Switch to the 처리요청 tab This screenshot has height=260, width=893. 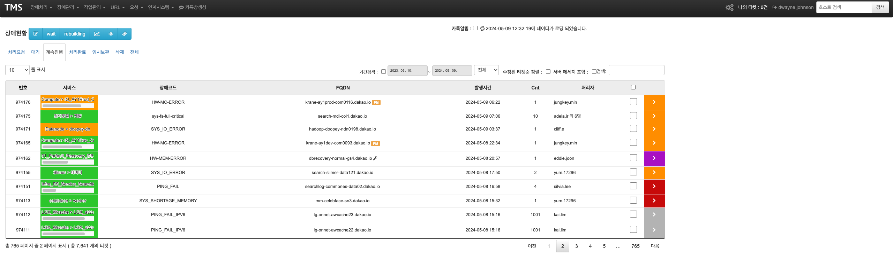(x=16, y=52)
